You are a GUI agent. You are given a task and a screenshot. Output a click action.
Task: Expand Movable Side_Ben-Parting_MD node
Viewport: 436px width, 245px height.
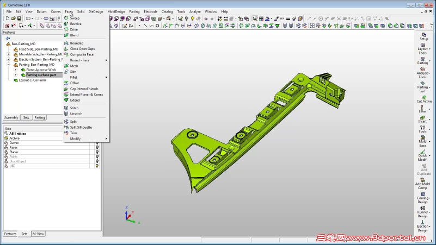(8, 54)
